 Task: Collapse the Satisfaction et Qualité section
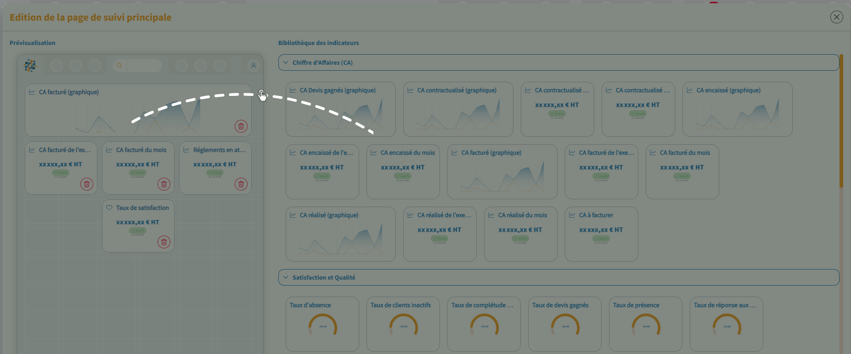click(286, 277)
